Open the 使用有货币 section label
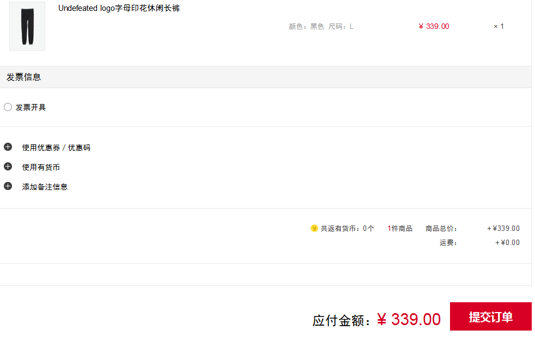Viewport: 535px width, 342px height. pyautogui.click(x=41, y=167)
